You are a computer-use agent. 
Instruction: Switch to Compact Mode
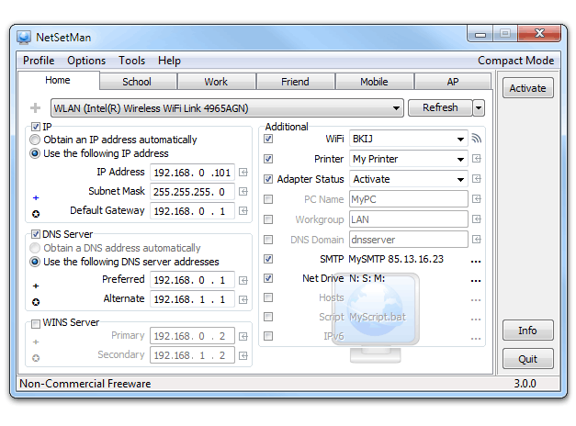coord(515,61)
